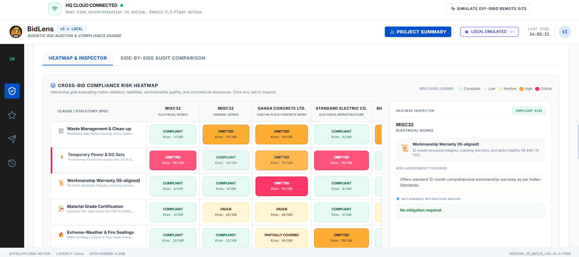The height and width of the screenshot is (257, 579).
Task: Open the star favorites sidebar icon
Action: 12,115
